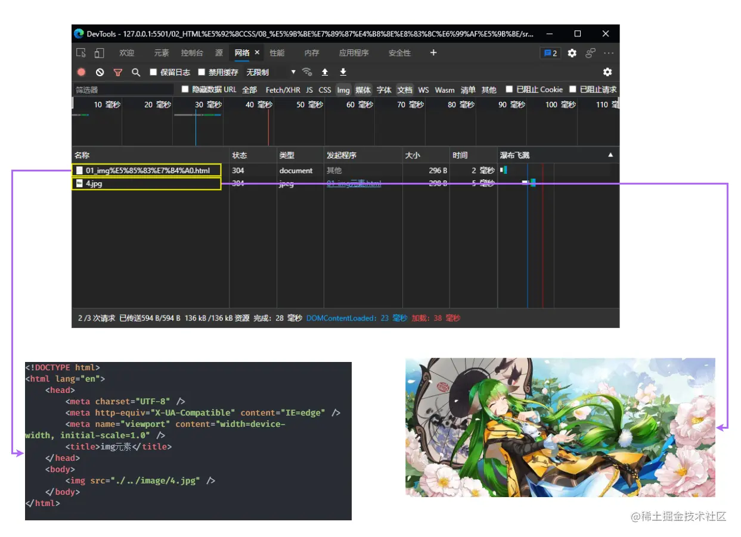The image size is (741, 537).
Task: Open the 内存 tab
Action: click(x=312, y=53)
